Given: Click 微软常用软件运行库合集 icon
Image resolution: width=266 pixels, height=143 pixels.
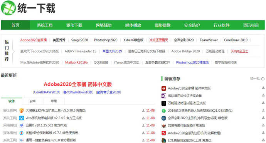Looking at the screenshot, I should click(164, 96).
